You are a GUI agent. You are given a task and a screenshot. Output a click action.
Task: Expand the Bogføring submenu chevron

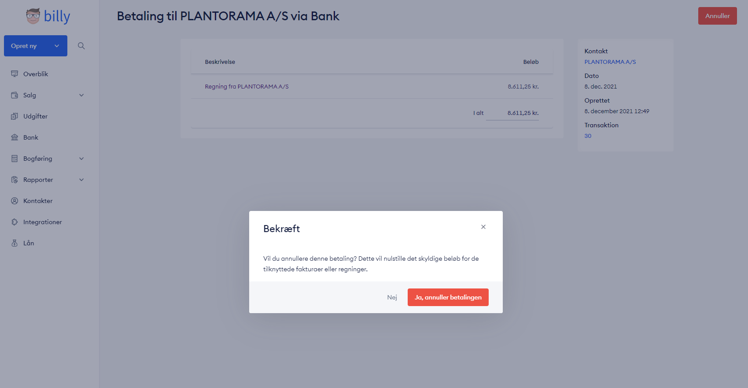(81, 159)
